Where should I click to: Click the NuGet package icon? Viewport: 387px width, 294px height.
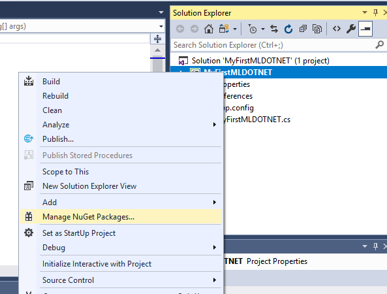pyautogui.click(x=29, y=216)
